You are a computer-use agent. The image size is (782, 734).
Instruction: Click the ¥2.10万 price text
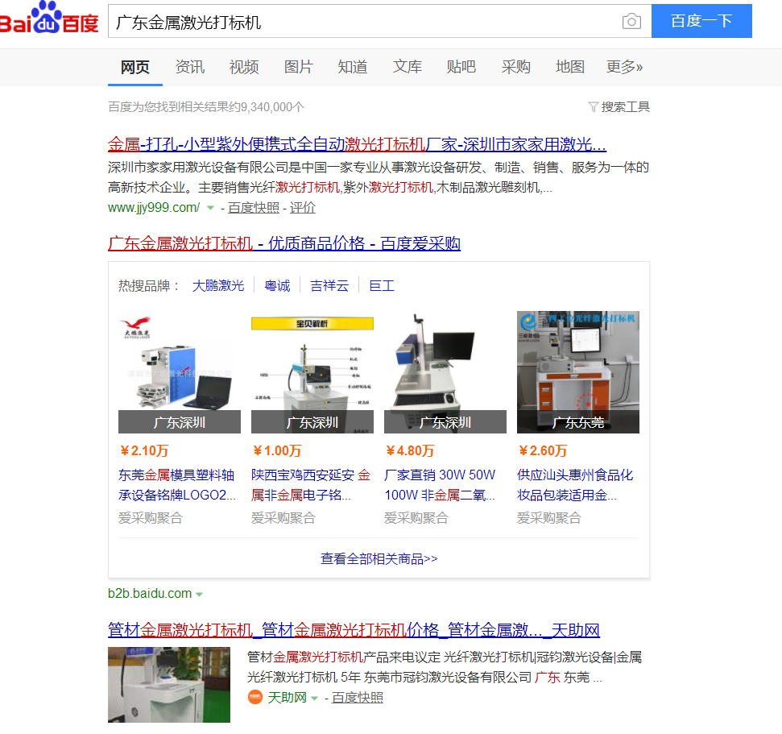(x=143, y=451)
